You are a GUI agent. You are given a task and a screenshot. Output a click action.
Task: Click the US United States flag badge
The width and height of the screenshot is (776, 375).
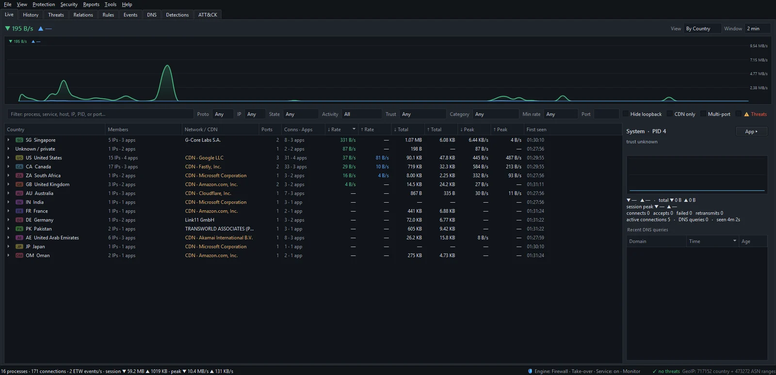(19, 158)
